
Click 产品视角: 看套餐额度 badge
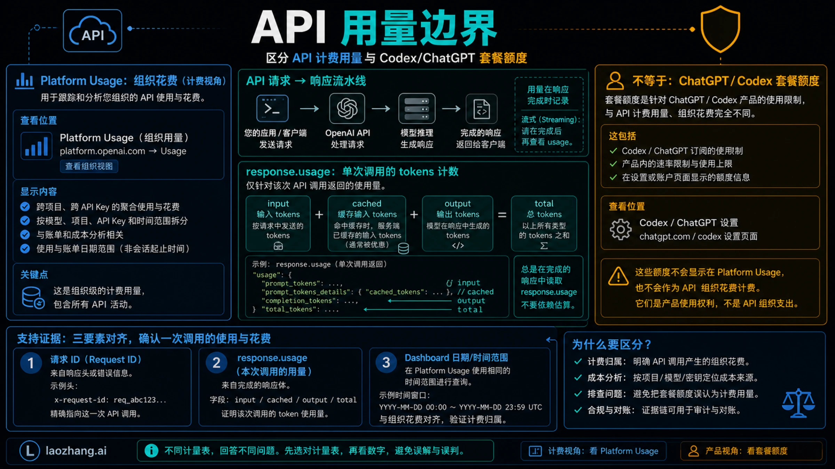751,451
